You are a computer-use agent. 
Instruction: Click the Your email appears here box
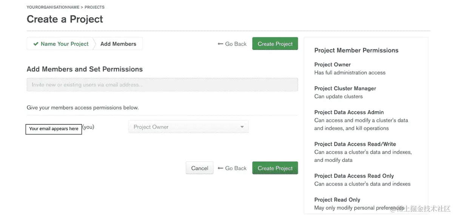(54, 129)
